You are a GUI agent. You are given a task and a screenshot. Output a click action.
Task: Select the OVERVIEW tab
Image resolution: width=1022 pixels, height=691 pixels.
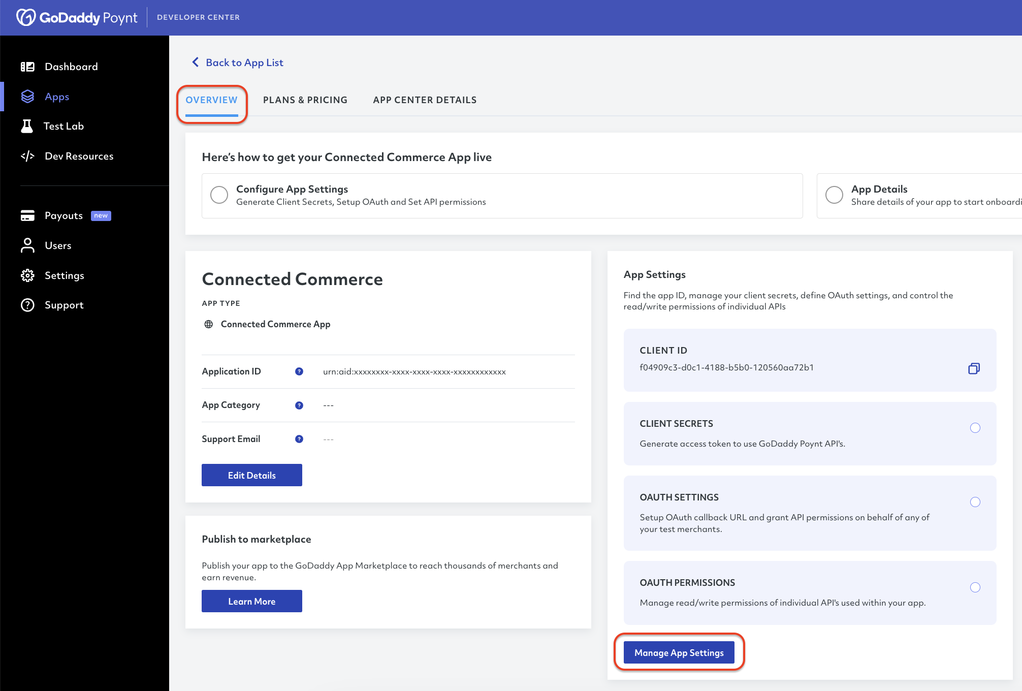212,100
